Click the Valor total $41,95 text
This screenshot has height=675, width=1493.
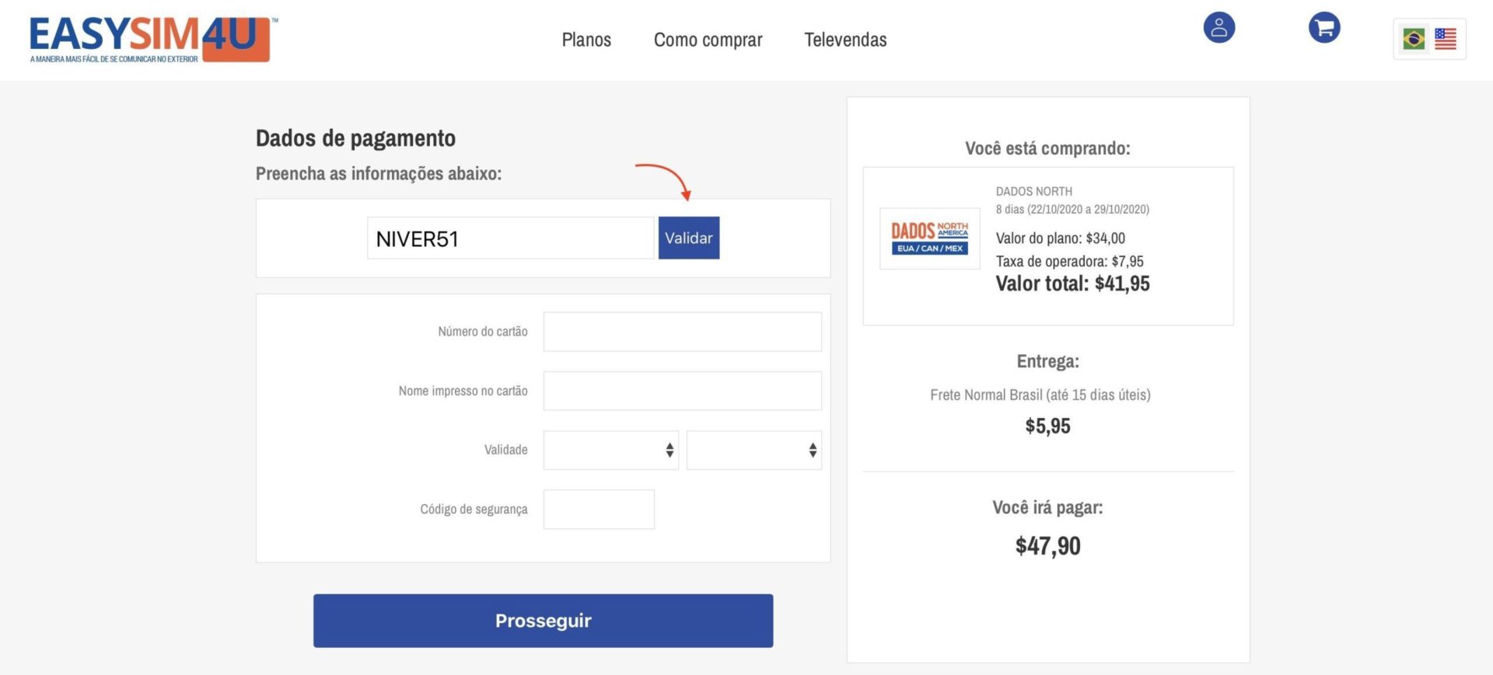pyautogui.click(x=1072, y=284)
